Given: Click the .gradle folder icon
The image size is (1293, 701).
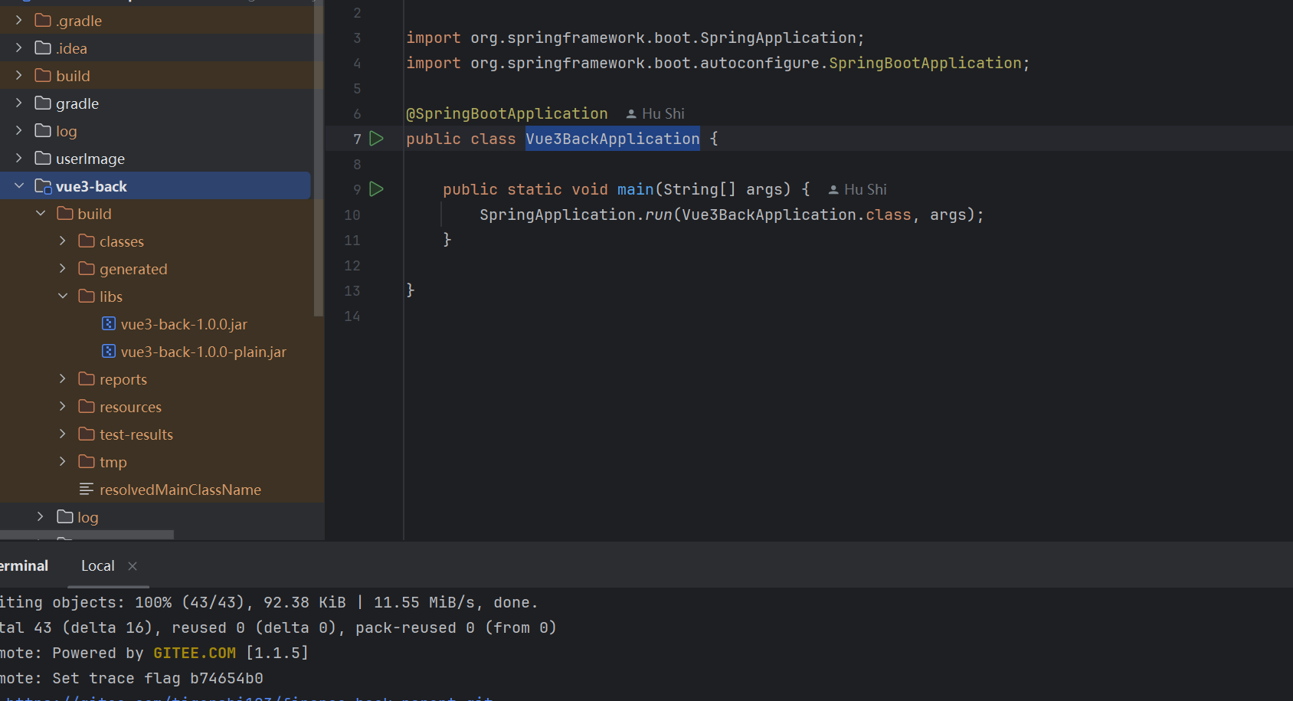Looking at the screenshot, I should [x=43, y=21].
